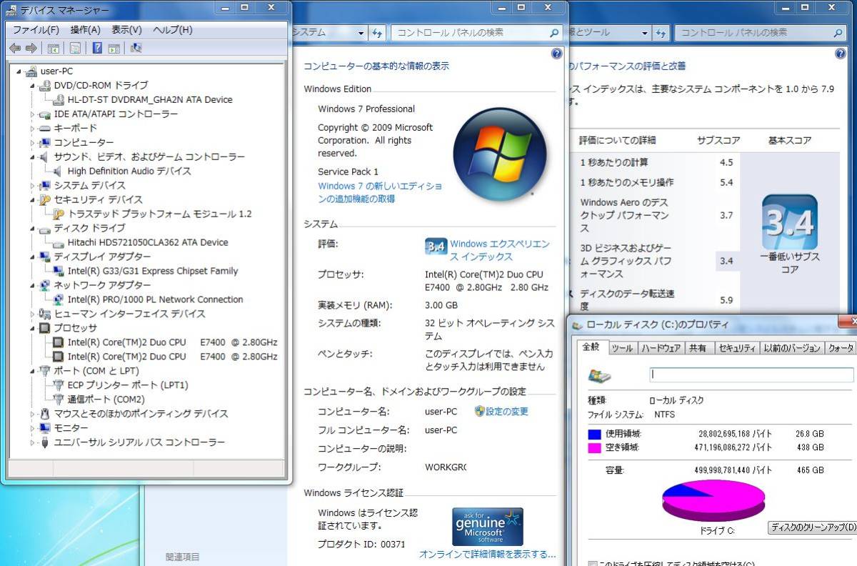Click the genuine Microsoft software badge

(x=488, y=527)
